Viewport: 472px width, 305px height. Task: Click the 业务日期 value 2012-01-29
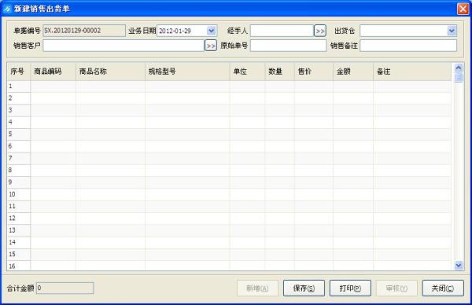pyautogui.click(x=175, y=31)
